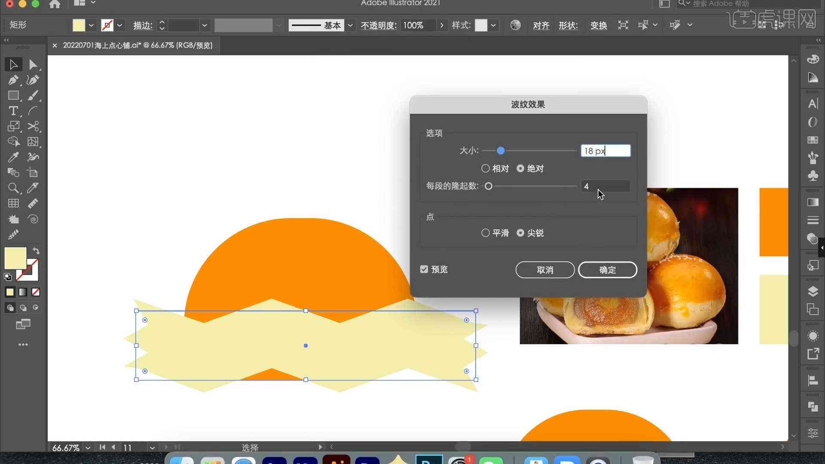
Task: Set color mode to Color fill
Action: pyautogui.click(x=10, y=292)
